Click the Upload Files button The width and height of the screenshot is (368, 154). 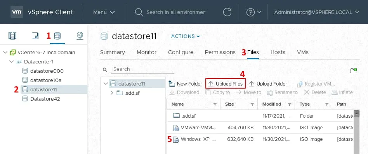pos(226,84)
